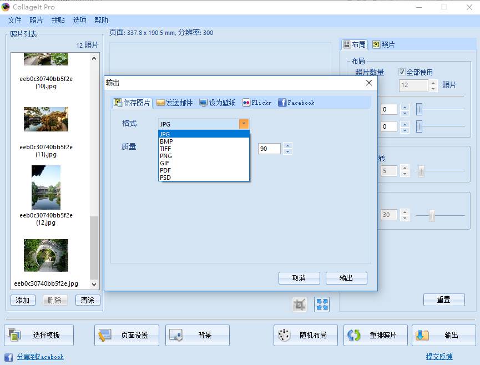
Task: Open the 背景 background settings
Action: pyautogui.click(x=198, y=335)
